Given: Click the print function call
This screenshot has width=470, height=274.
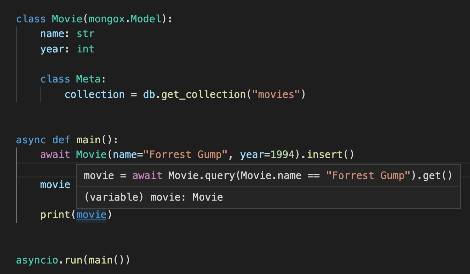Looking at the screenshot, I should pos(55,215).
